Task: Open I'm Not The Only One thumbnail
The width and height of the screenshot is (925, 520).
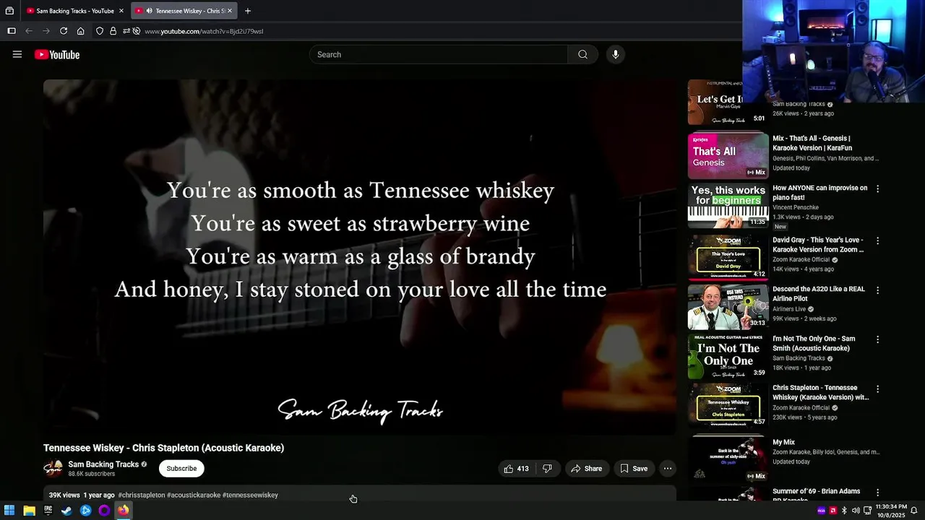Action: 728,357
